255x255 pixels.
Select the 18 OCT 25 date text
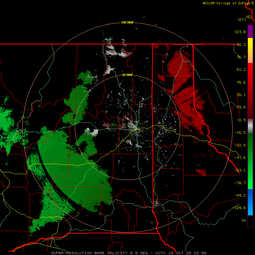pos(180,253)
